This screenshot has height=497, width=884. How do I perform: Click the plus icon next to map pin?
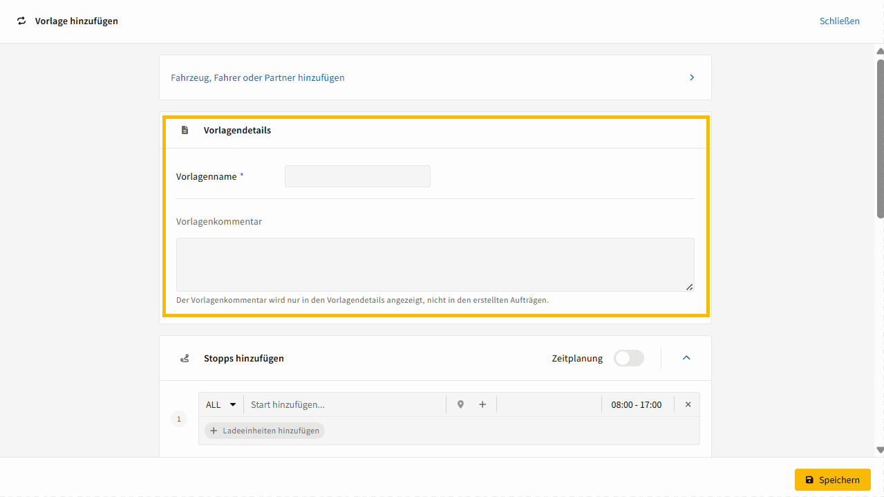click(x=482, y=404)
